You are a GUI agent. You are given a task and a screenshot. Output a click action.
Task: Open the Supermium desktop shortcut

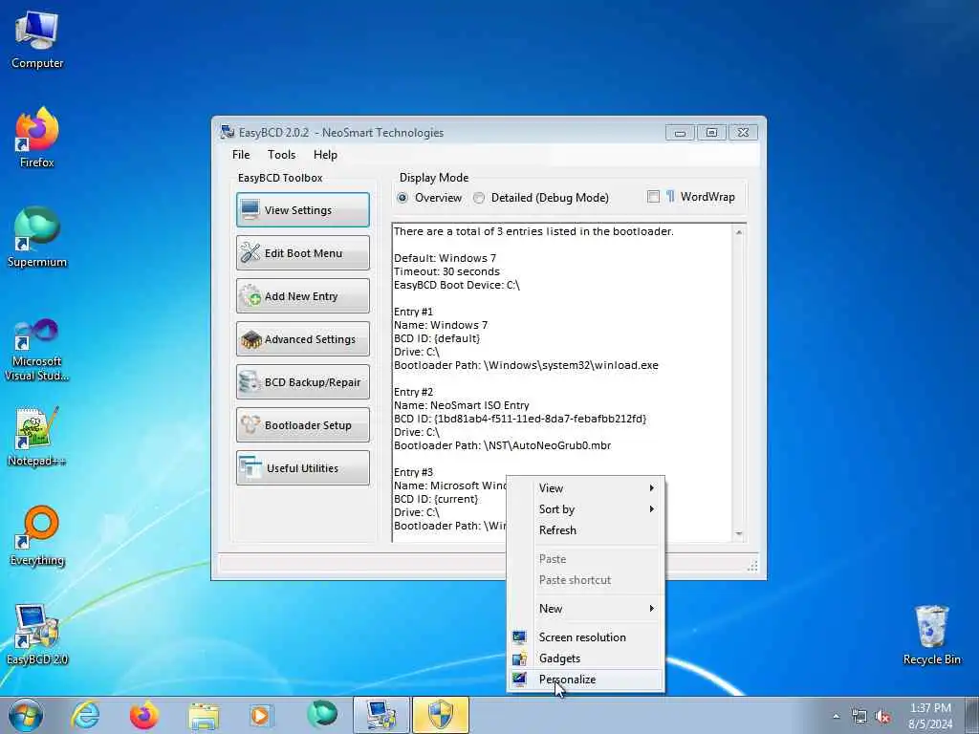point(37,237)
